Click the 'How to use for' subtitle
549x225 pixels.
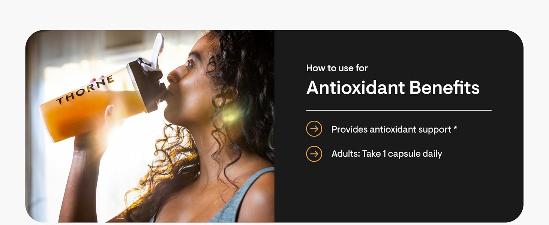click(x=337, y=68)
